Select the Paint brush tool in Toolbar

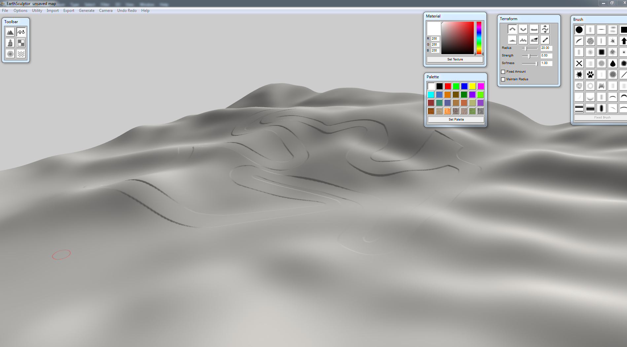click(10, 43)
